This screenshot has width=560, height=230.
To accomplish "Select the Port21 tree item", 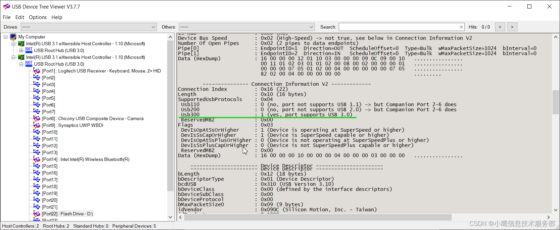I will 50,207.
